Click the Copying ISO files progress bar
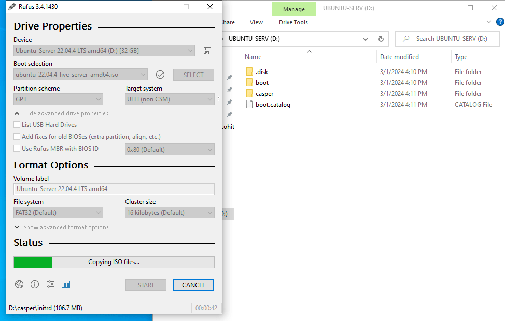 click(x=114, y=262)
